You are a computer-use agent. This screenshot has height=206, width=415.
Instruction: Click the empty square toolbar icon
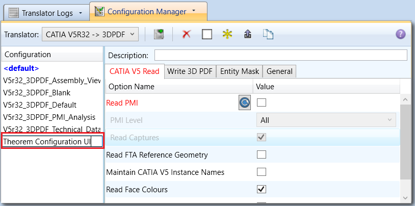click(x=206, y=34)
